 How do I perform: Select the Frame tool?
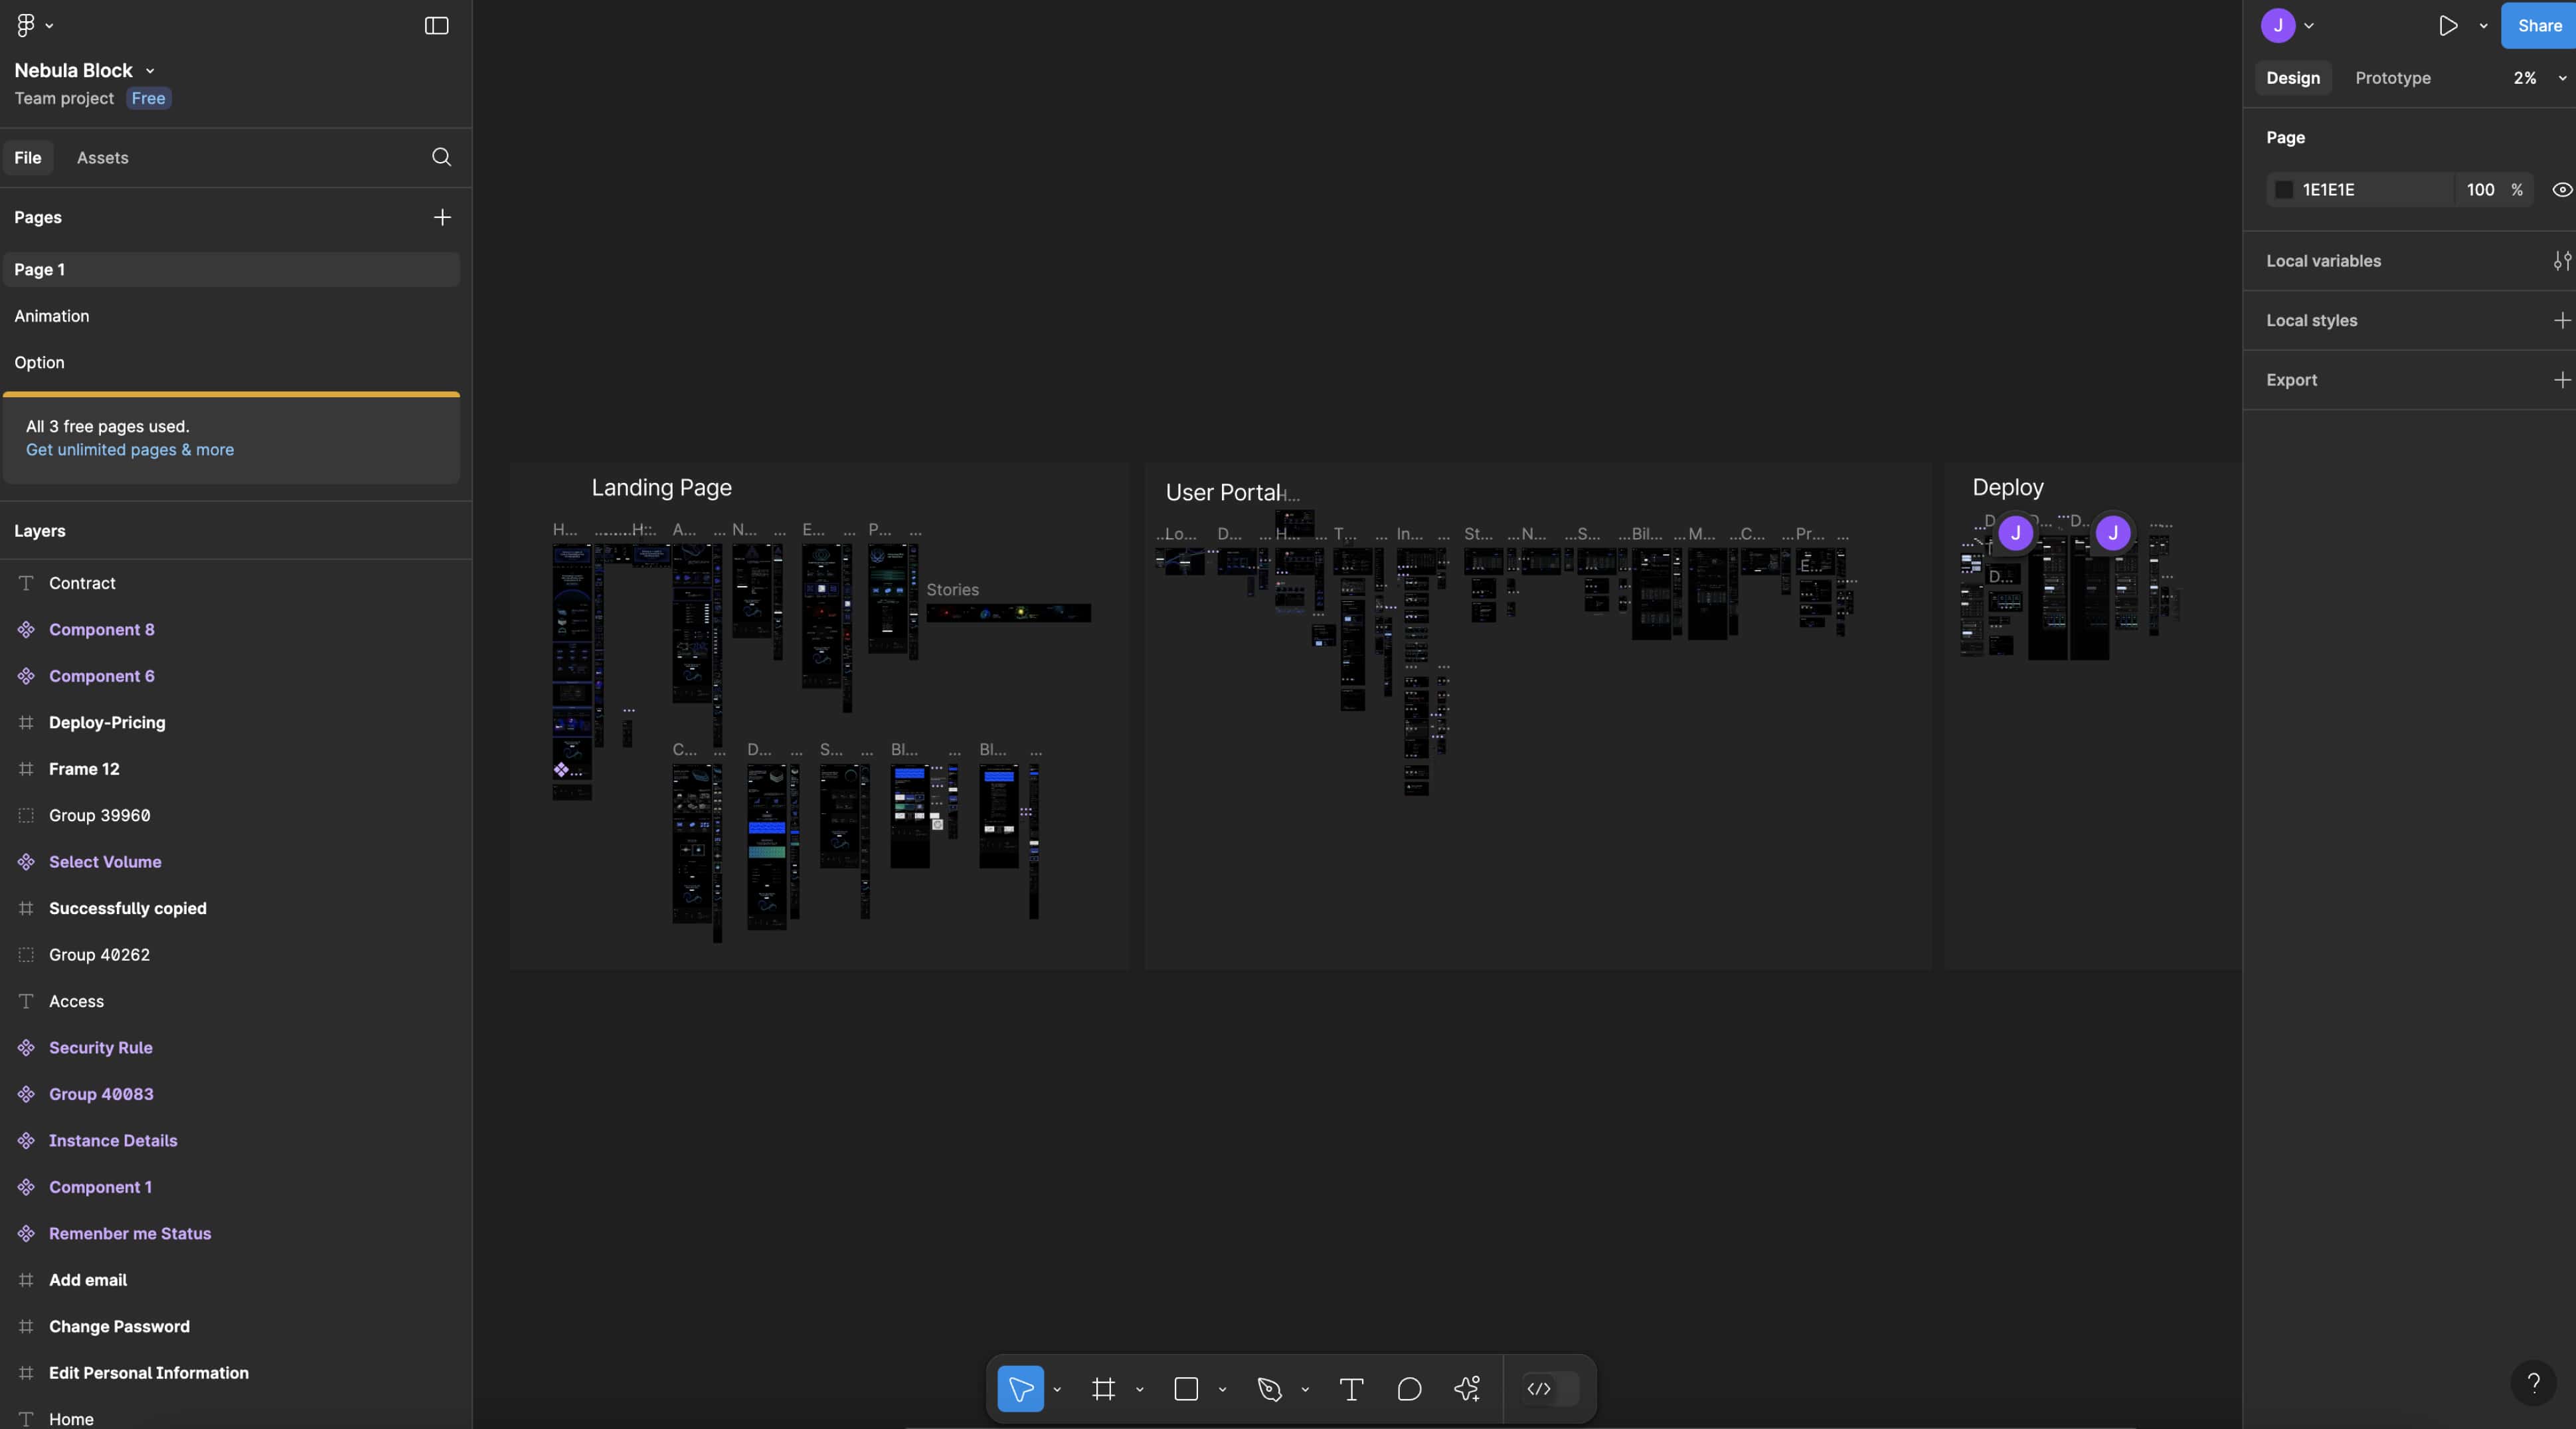[1103, 1389]
